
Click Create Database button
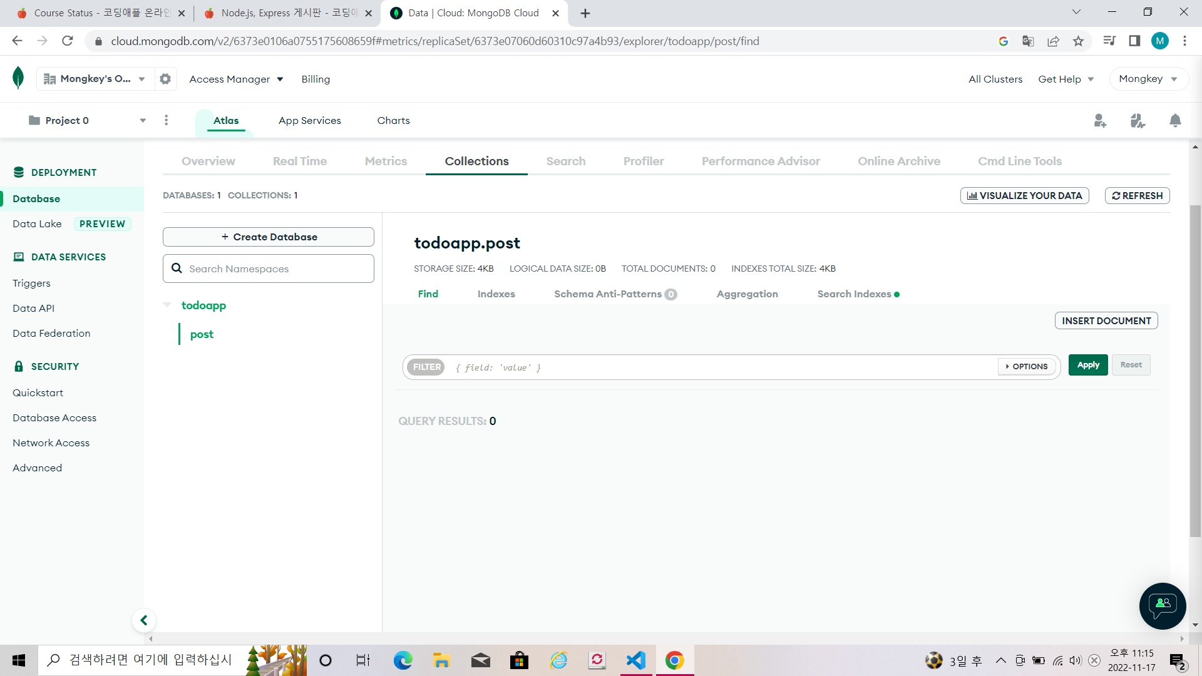[269, 237]
